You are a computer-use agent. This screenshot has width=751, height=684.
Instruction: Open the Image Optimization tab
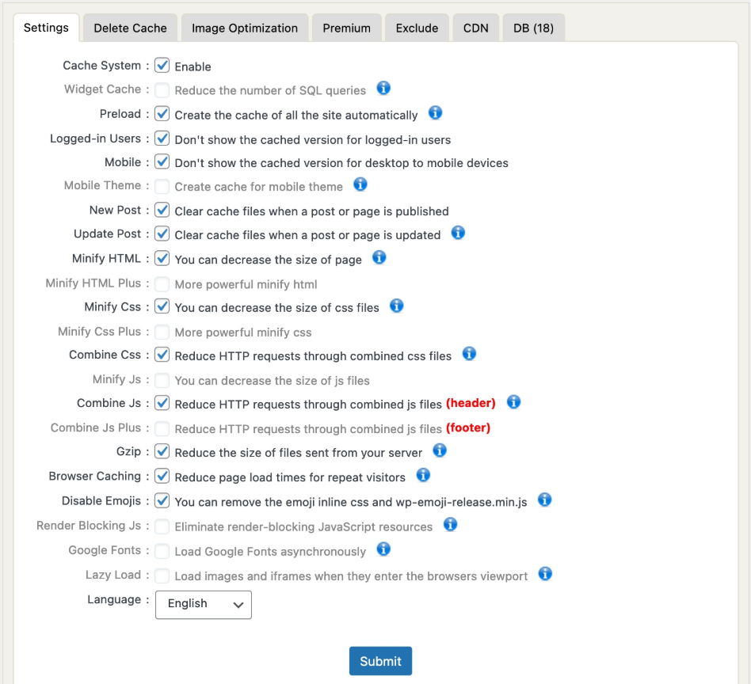[x=244, y=27]
